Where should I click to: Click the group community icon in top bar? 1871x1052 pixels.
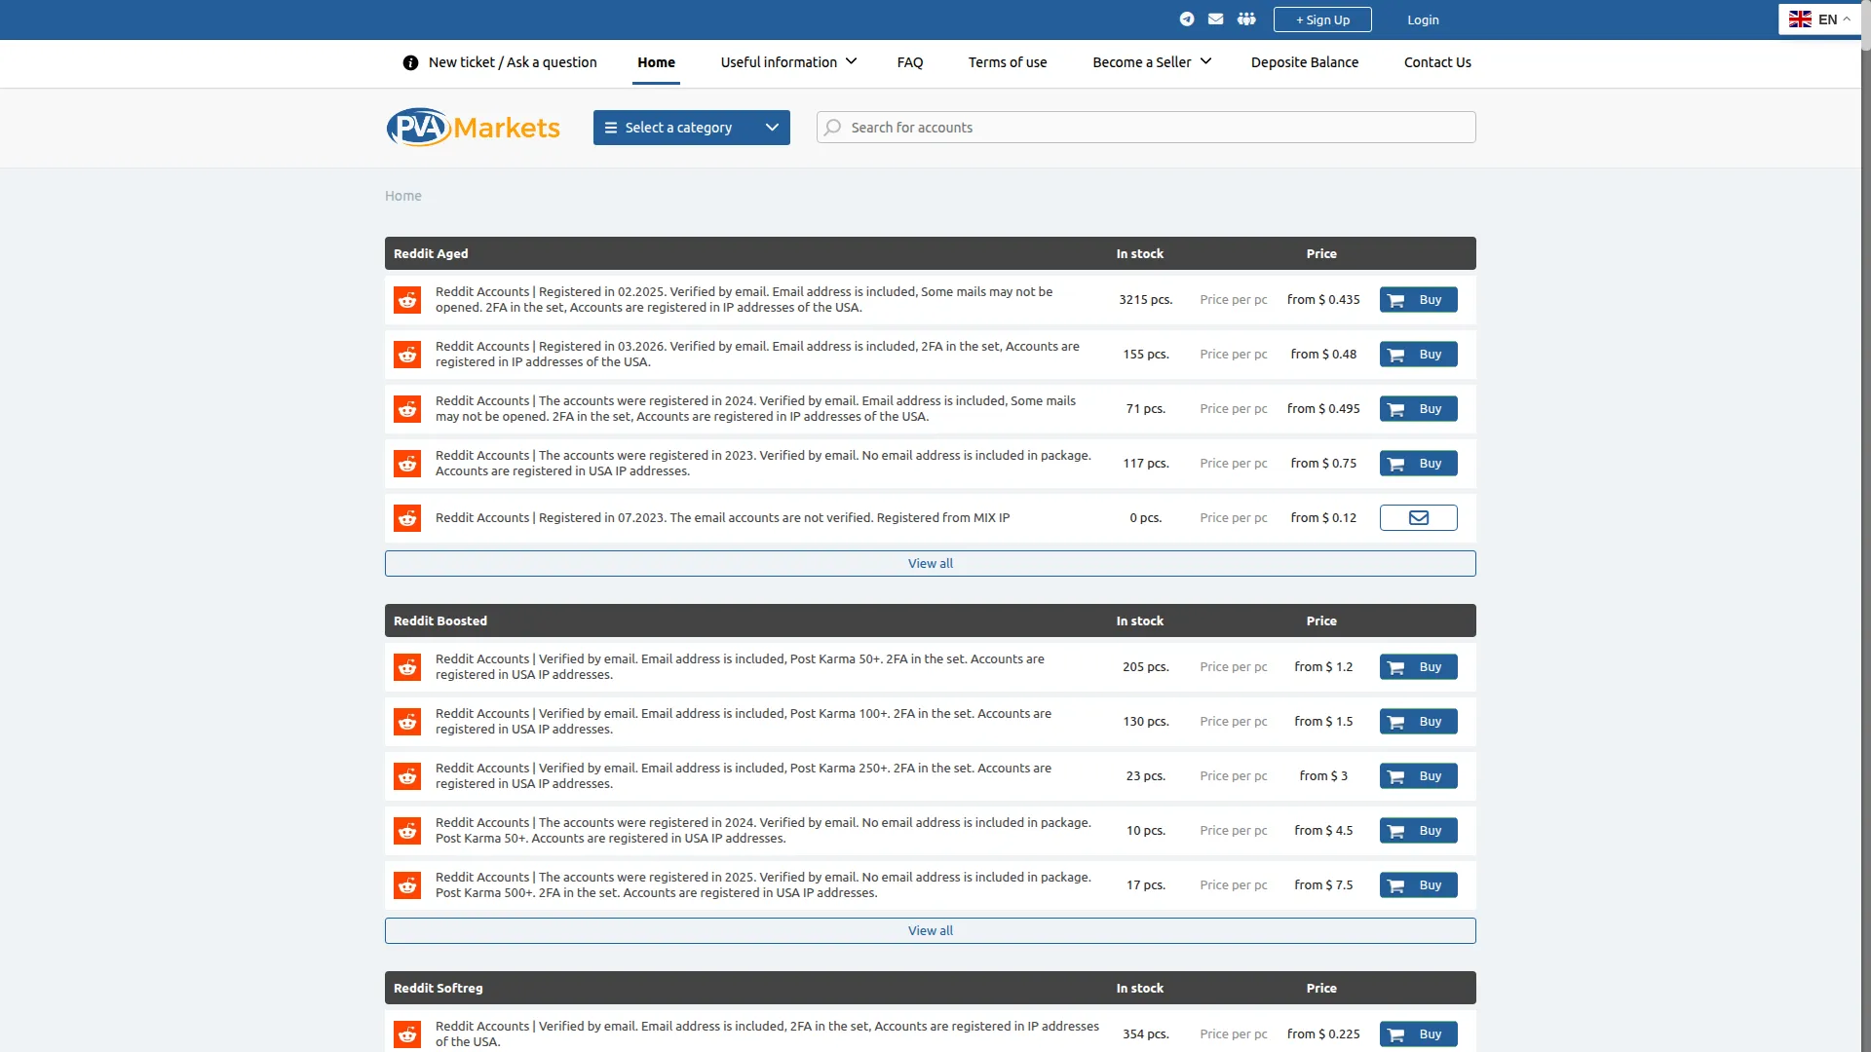click(x=1246, y=19)
